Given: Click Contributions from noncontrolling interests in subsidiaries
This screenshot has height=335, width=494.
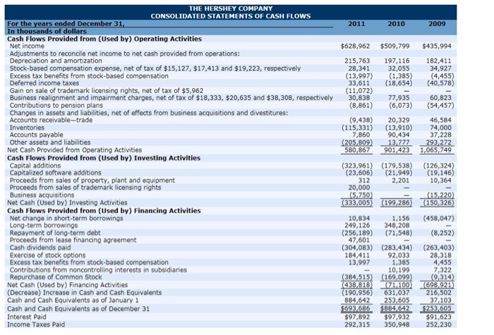Looking at the screenshot, I should [98, 270].
